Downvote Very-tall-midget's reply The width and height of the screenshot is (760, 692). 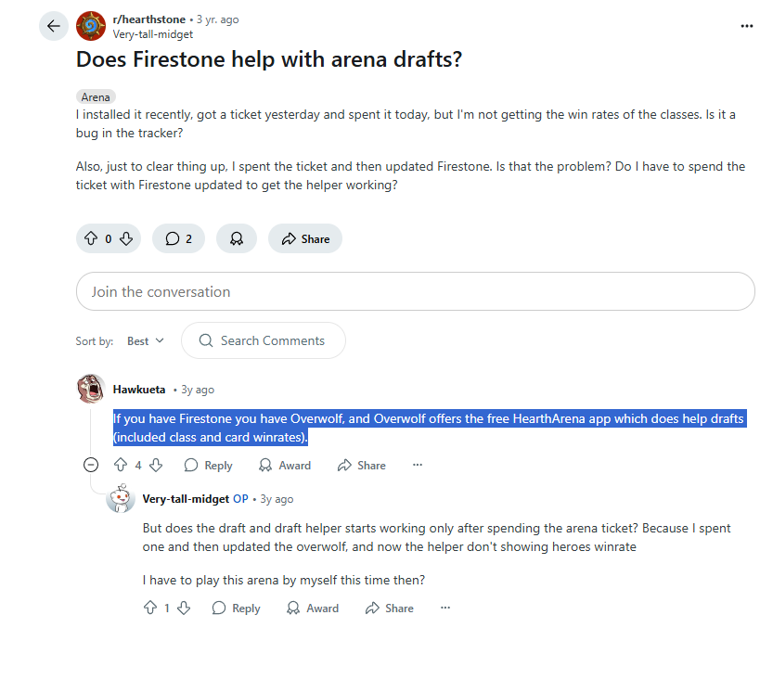coord(184,608)
